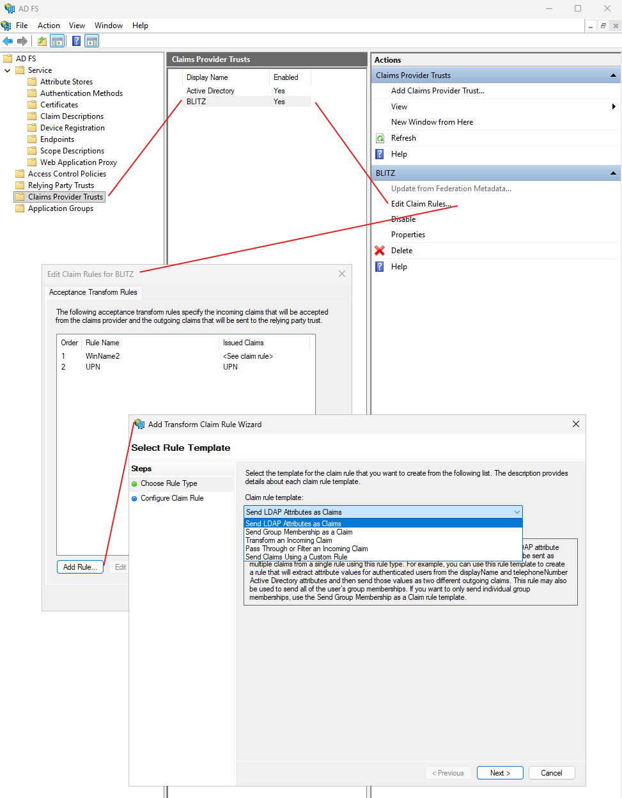Close the Add Transform Claim Rule Wizard
Screen dimensions: 622x798
coord(576,424)
